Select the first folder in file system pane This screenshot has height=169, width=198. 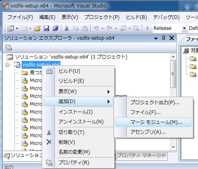click(x=193, y=59)
